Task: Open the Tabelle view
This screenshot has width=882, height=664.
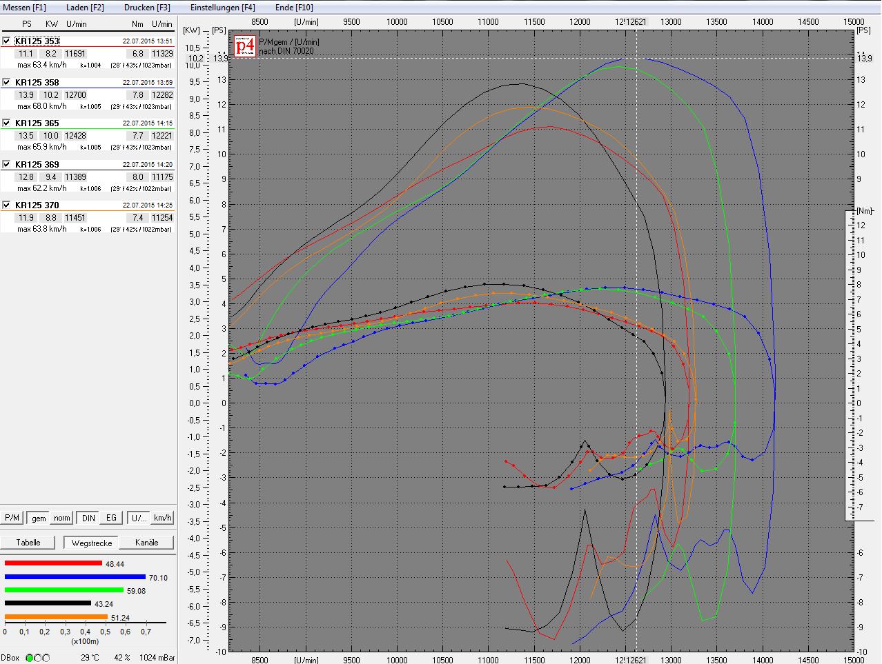Action: pos(28,543)
